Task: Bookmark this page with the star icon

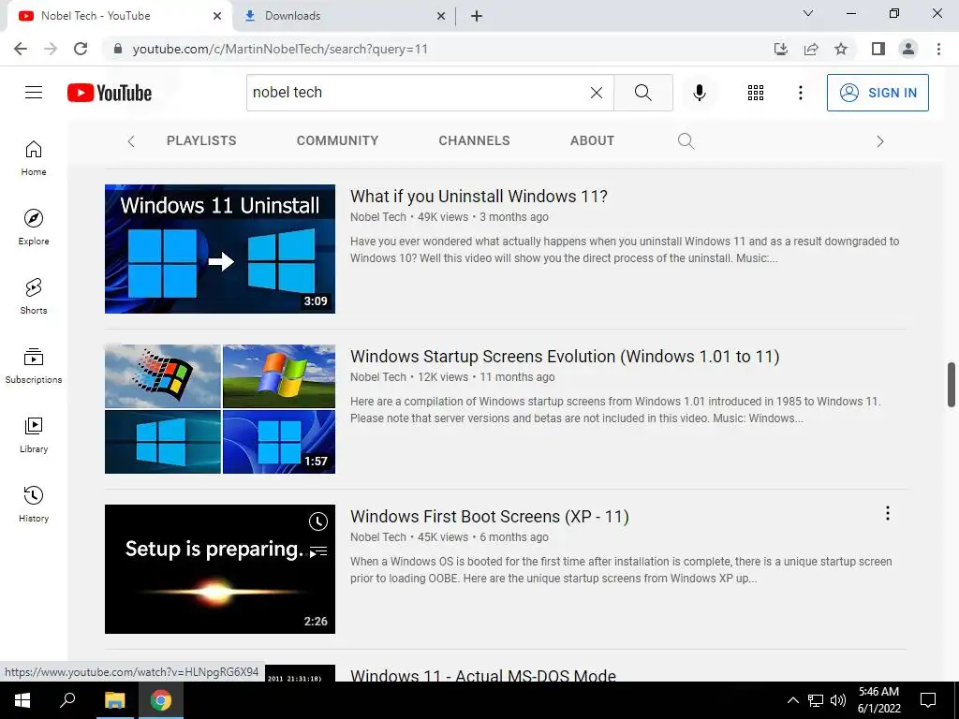Action: [x=841, y=49]
